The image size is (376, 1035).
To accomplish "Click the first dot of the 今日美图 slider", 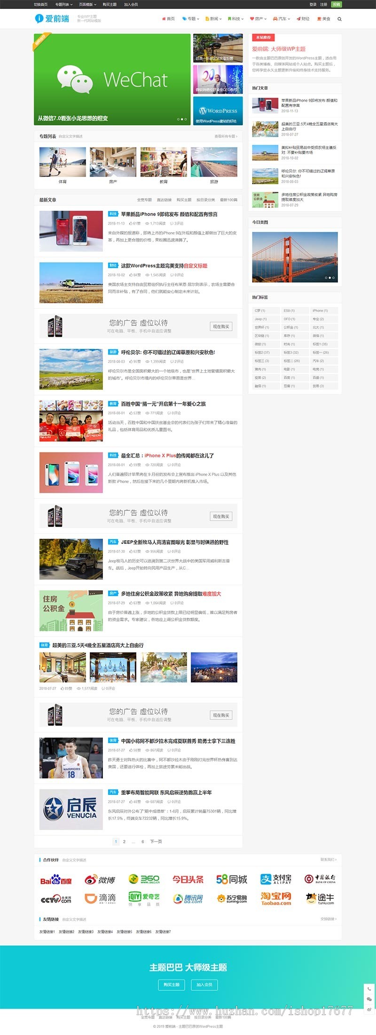I will (x=326, y=278).
